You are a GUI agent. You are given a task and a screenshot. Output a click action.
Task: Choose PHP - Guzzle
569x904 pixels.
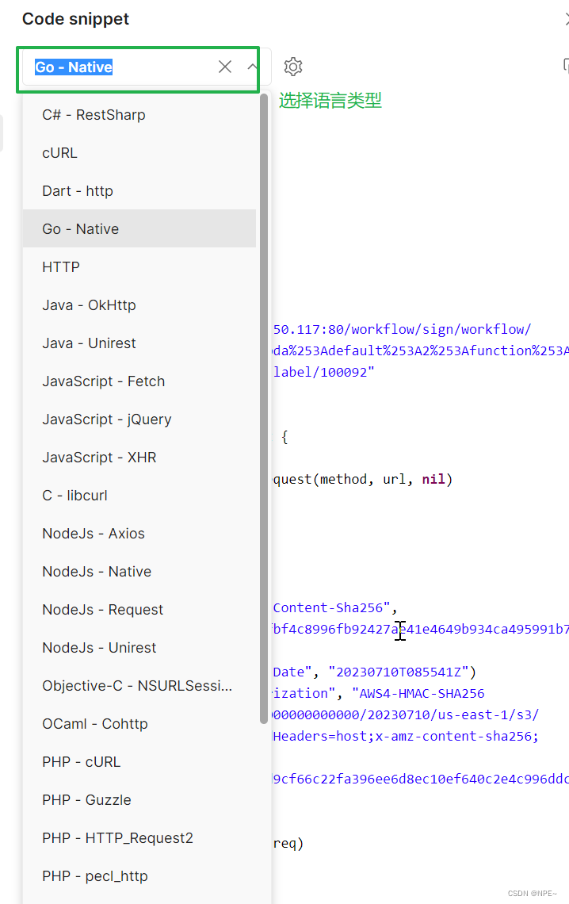click(139, 799)
